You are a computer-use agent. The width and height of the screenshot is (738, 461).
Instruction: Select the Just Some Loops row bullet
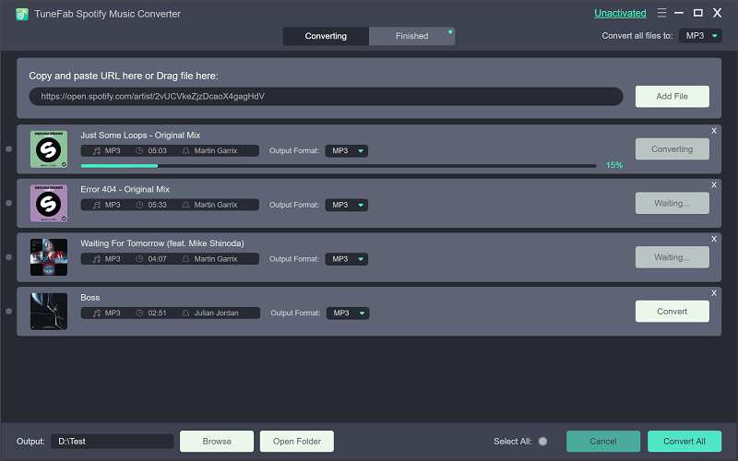(x=9, y=149)
